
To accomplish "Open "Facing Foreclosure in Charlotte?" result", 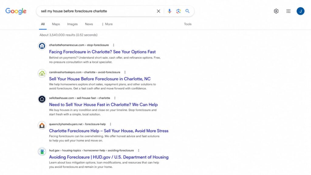I will click(102, 52).
